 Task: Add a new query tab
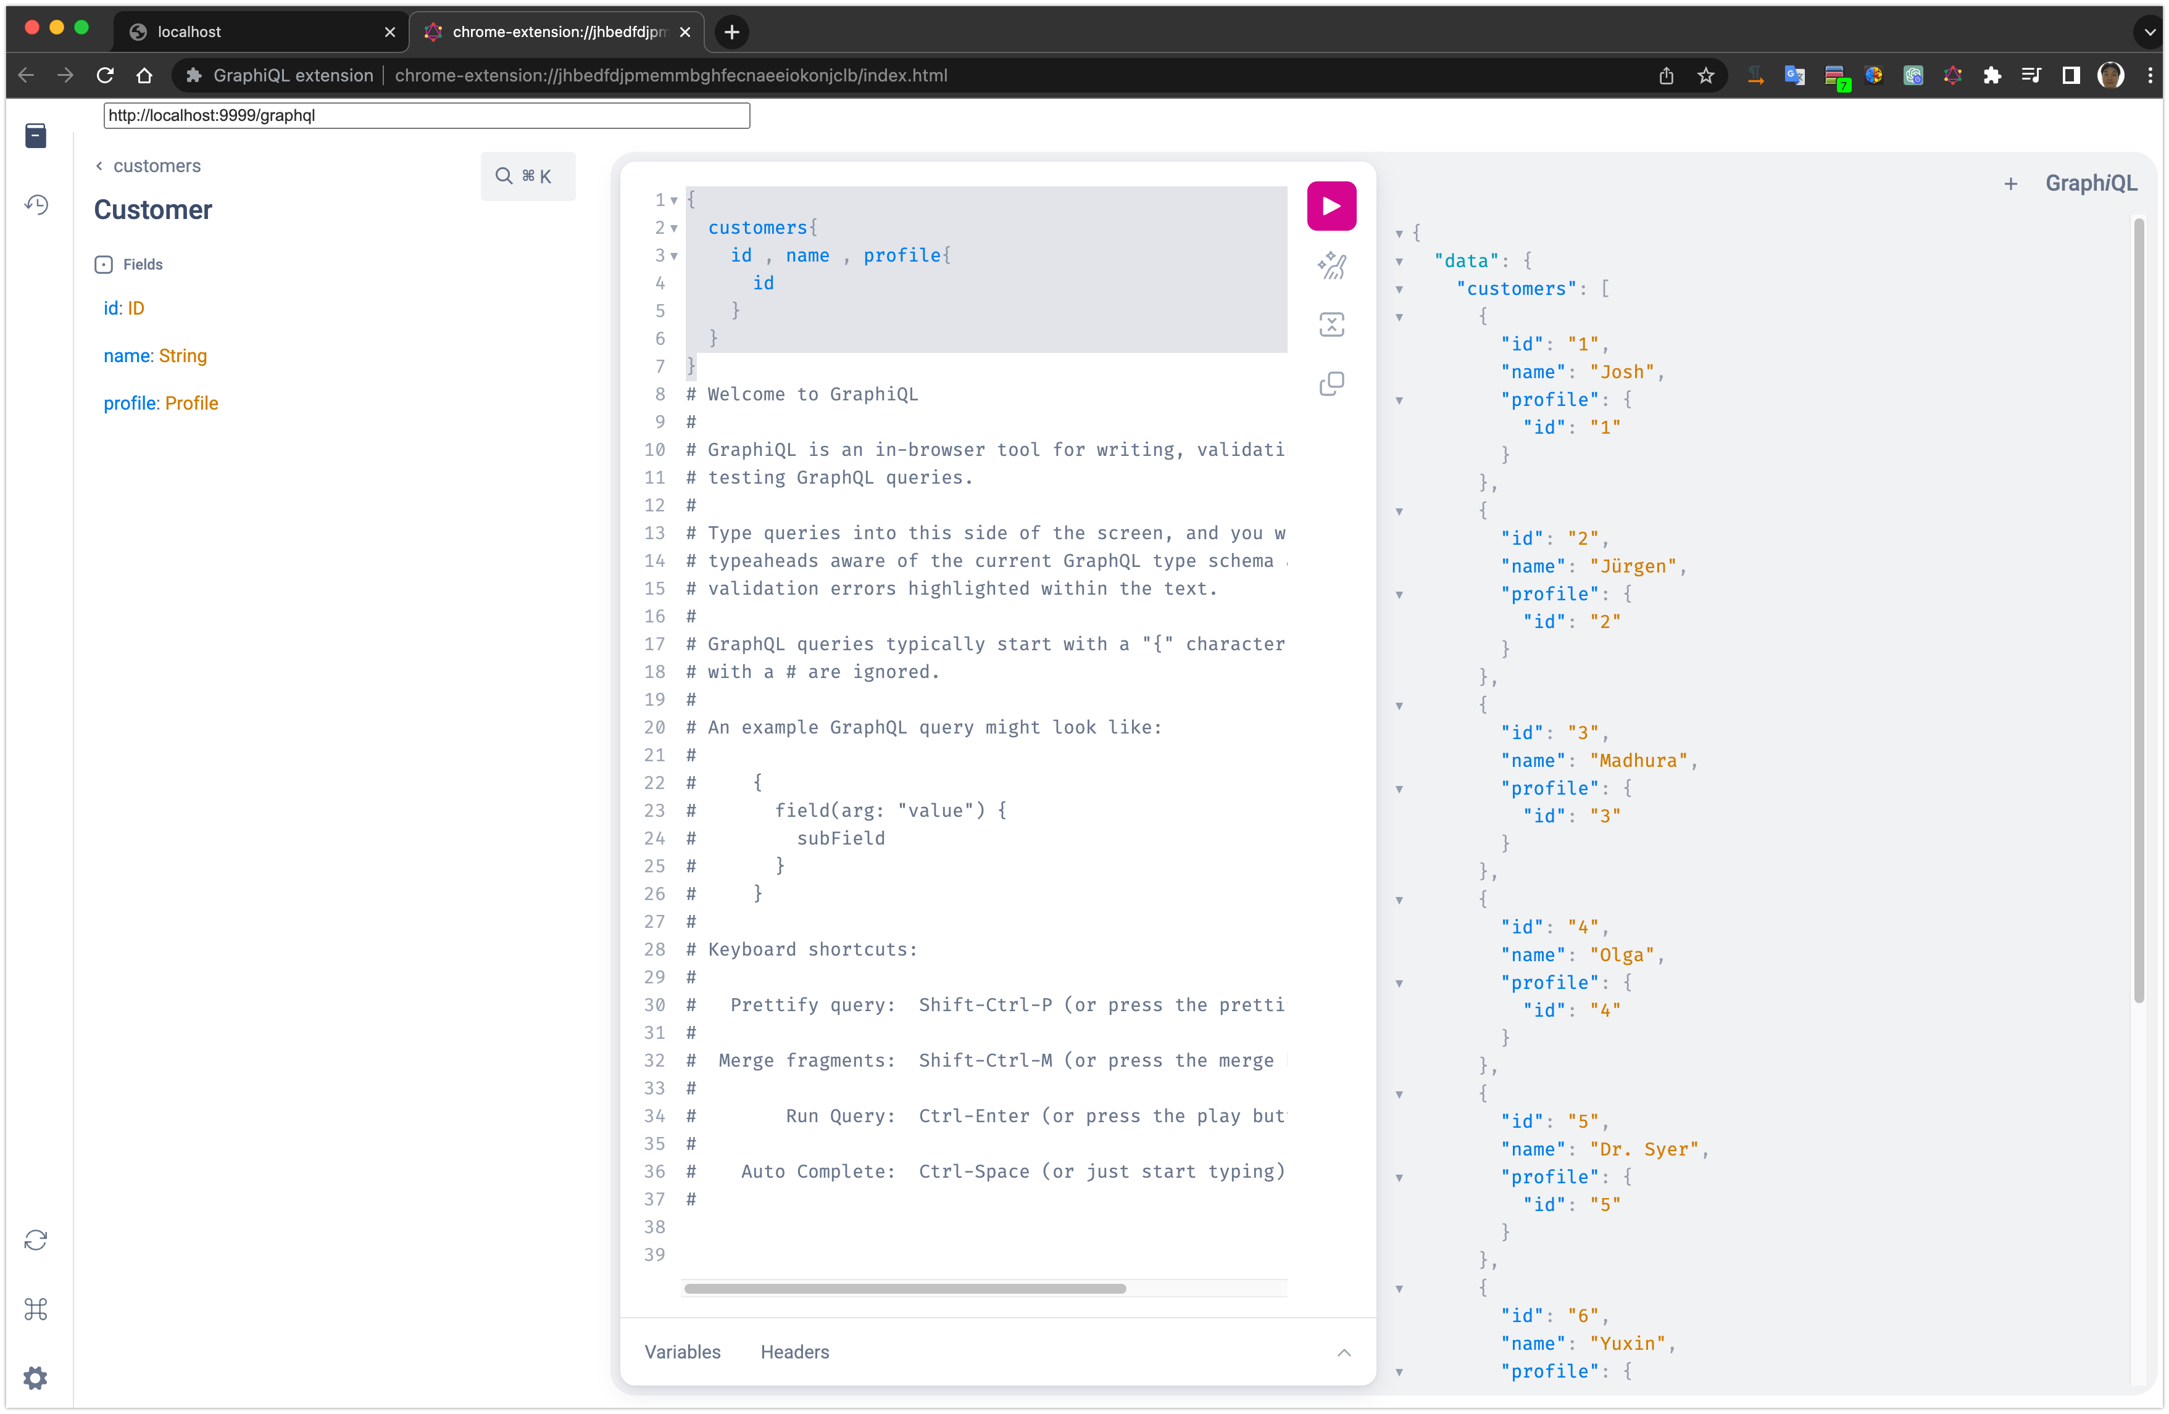(x=2010, y=184)
